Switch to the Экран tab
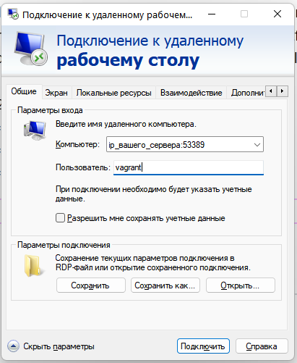 point(56,93)
